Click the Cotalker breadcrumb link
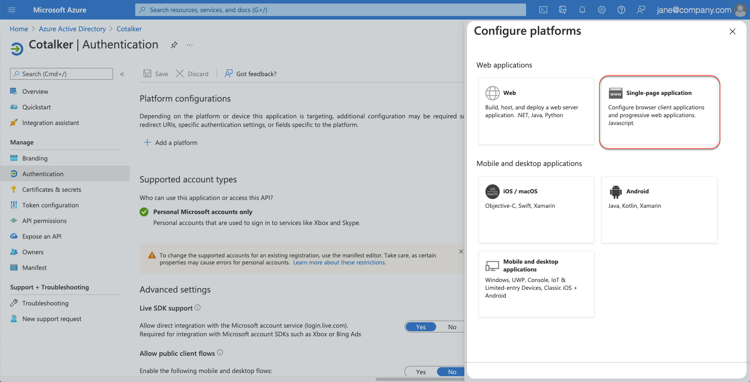 tap(129, 29)
